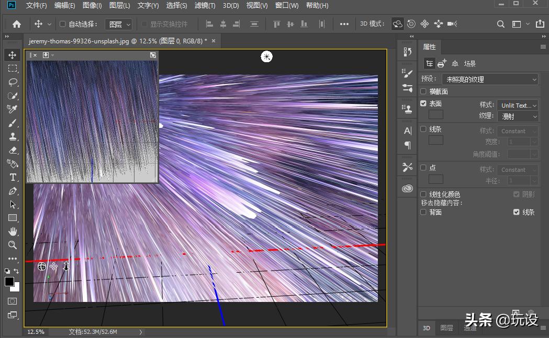Open the 预设 preset dropdown
The width and height of the screenshot is (549, 338).
[490, 79]
